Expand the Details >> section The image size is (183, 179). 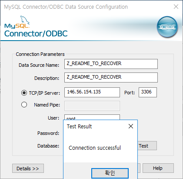tap(28, 169)
